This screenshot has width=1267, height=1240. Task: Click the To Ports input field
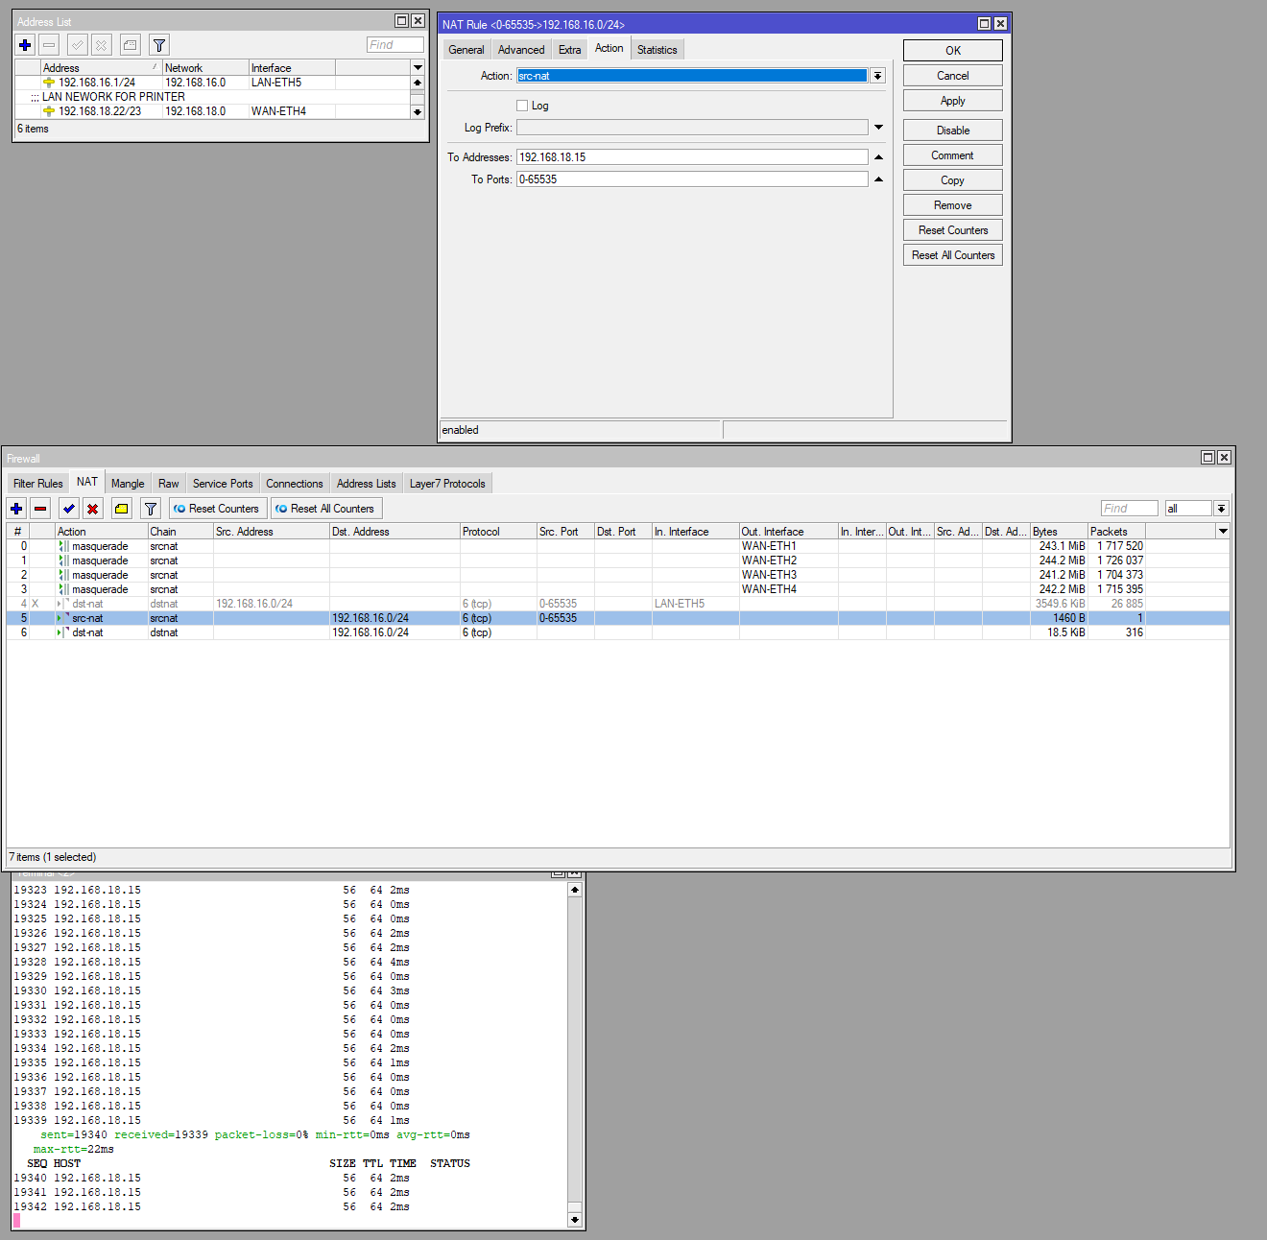pos(692,179)
